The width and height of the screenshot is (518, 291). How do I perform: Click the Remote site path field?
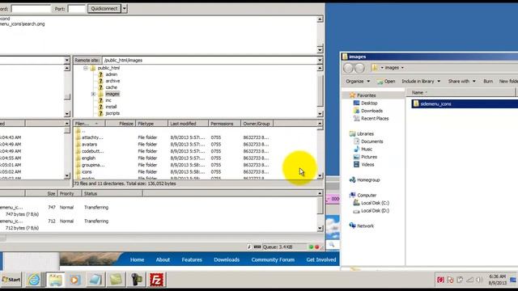[209, 60]
